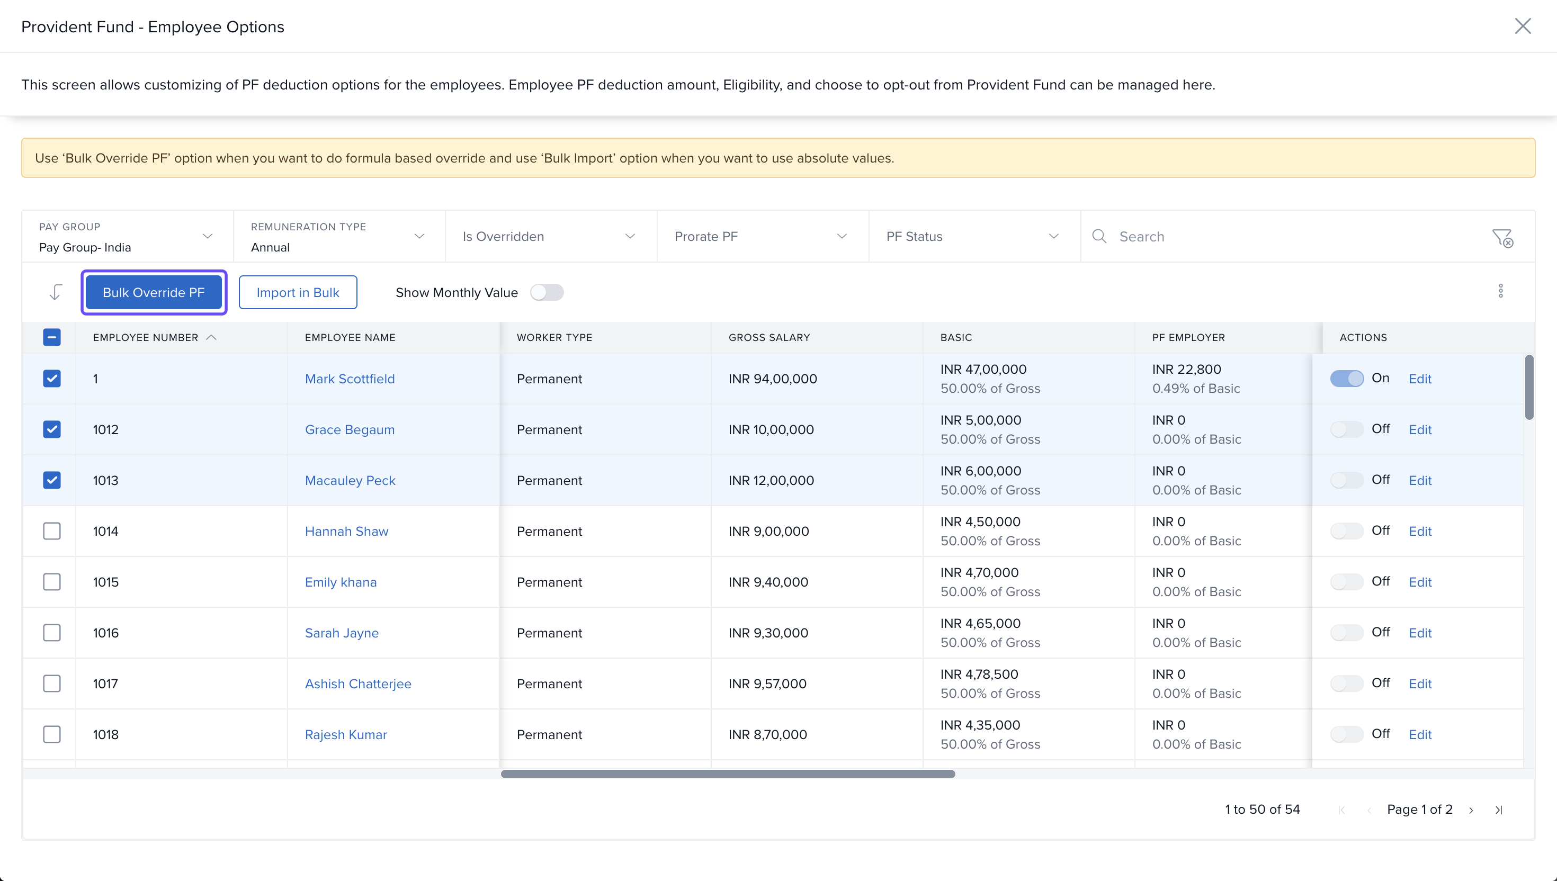Go to next page arrow
The image size is (1557, 881).
click(1471, 810)
